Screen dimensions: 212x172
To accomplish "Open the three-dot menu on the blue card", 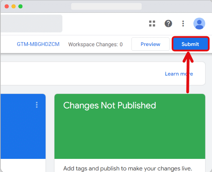I will click(x=37, y=105).
